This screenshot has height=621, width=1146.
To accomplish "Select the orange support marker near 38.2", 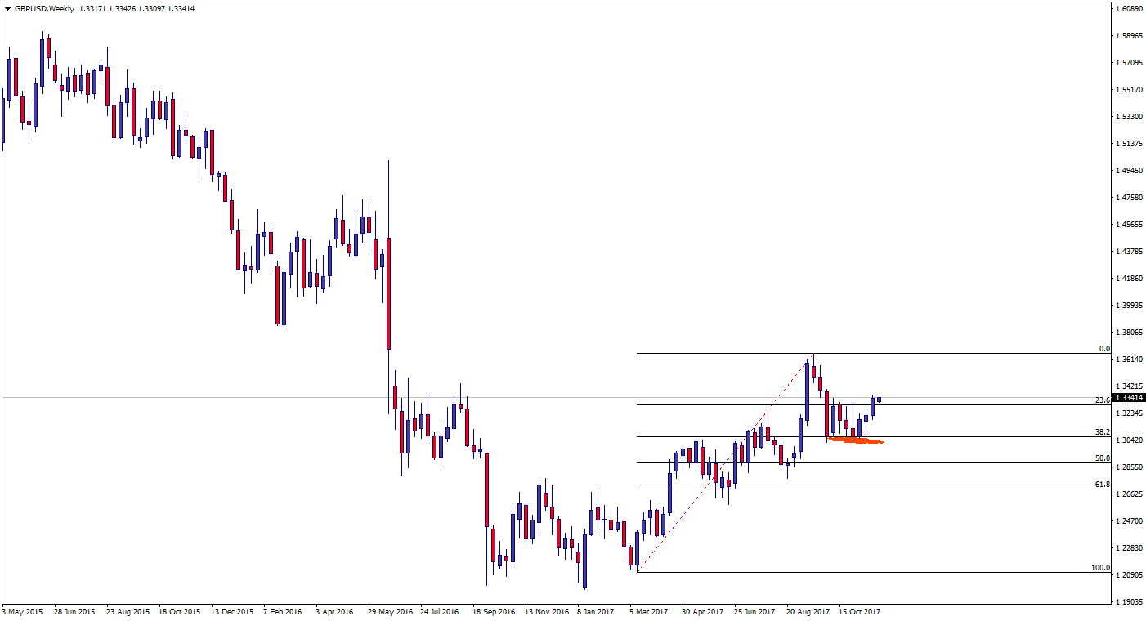I will (x=857, y=441).
